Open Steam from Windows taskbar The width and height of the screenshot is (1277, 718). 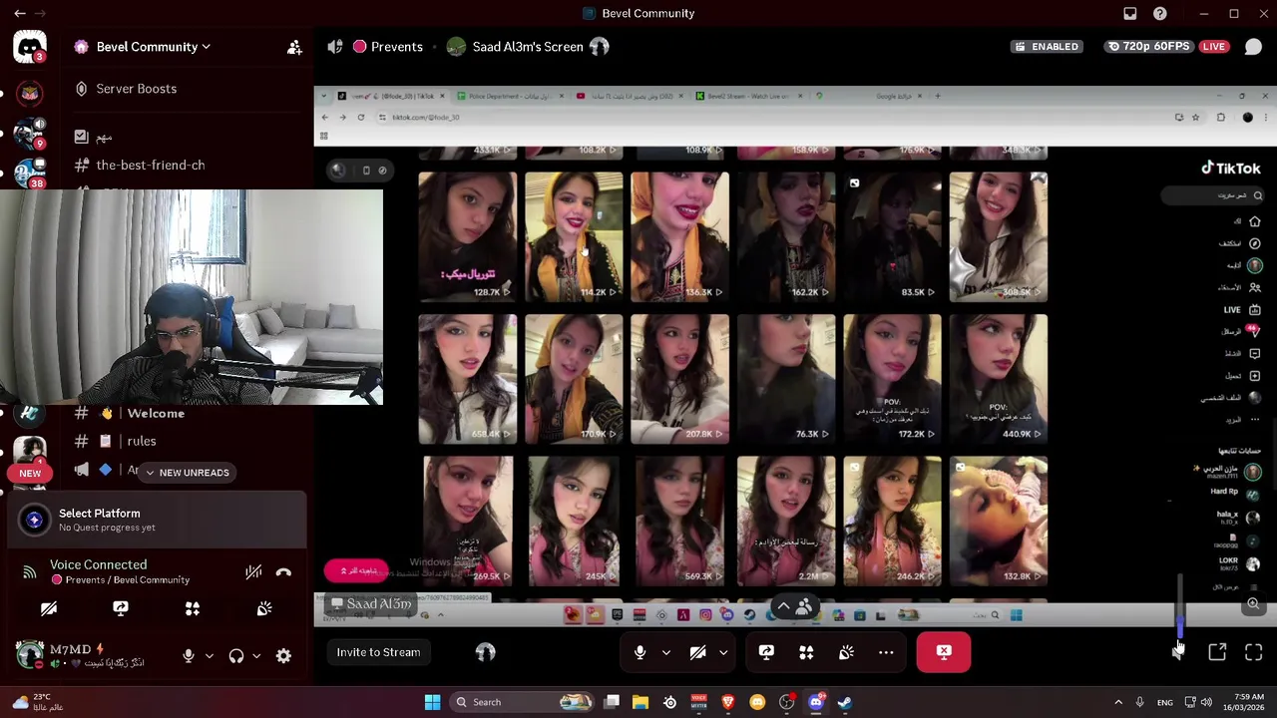coord(845,702)
